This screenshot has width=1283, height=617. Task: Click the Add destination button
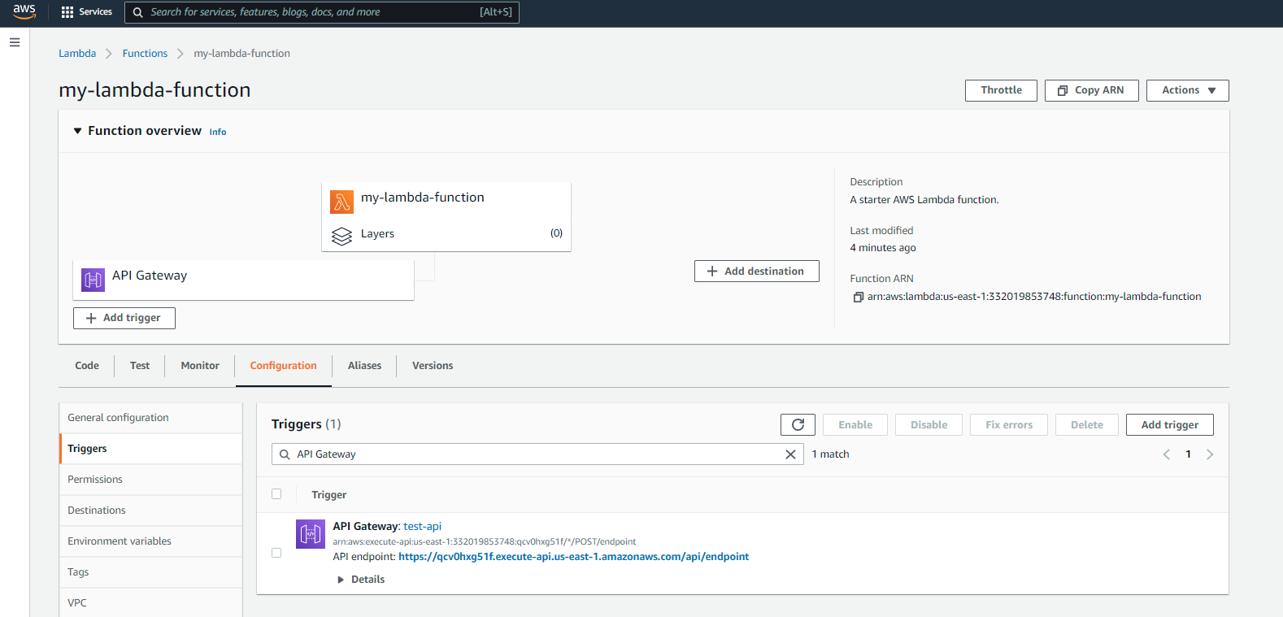[x=756, y=272]
